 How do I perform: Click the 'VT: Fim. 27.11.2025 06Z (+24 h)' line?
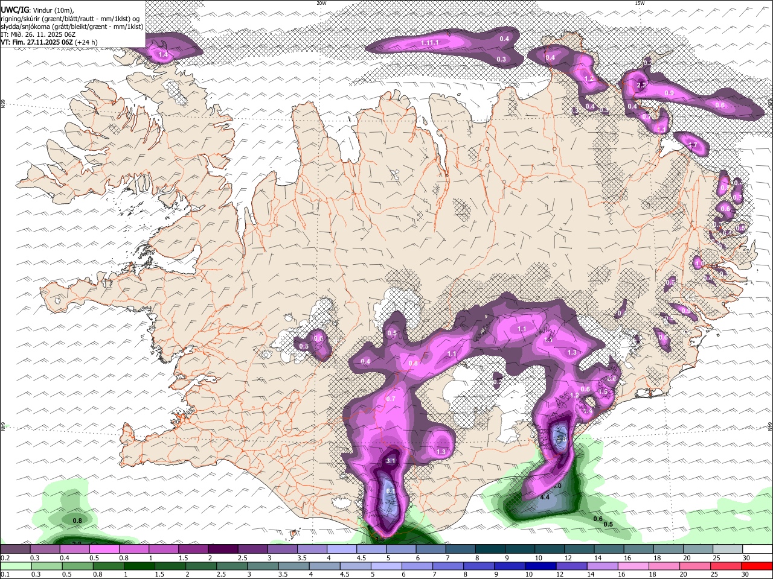(50, 42)
